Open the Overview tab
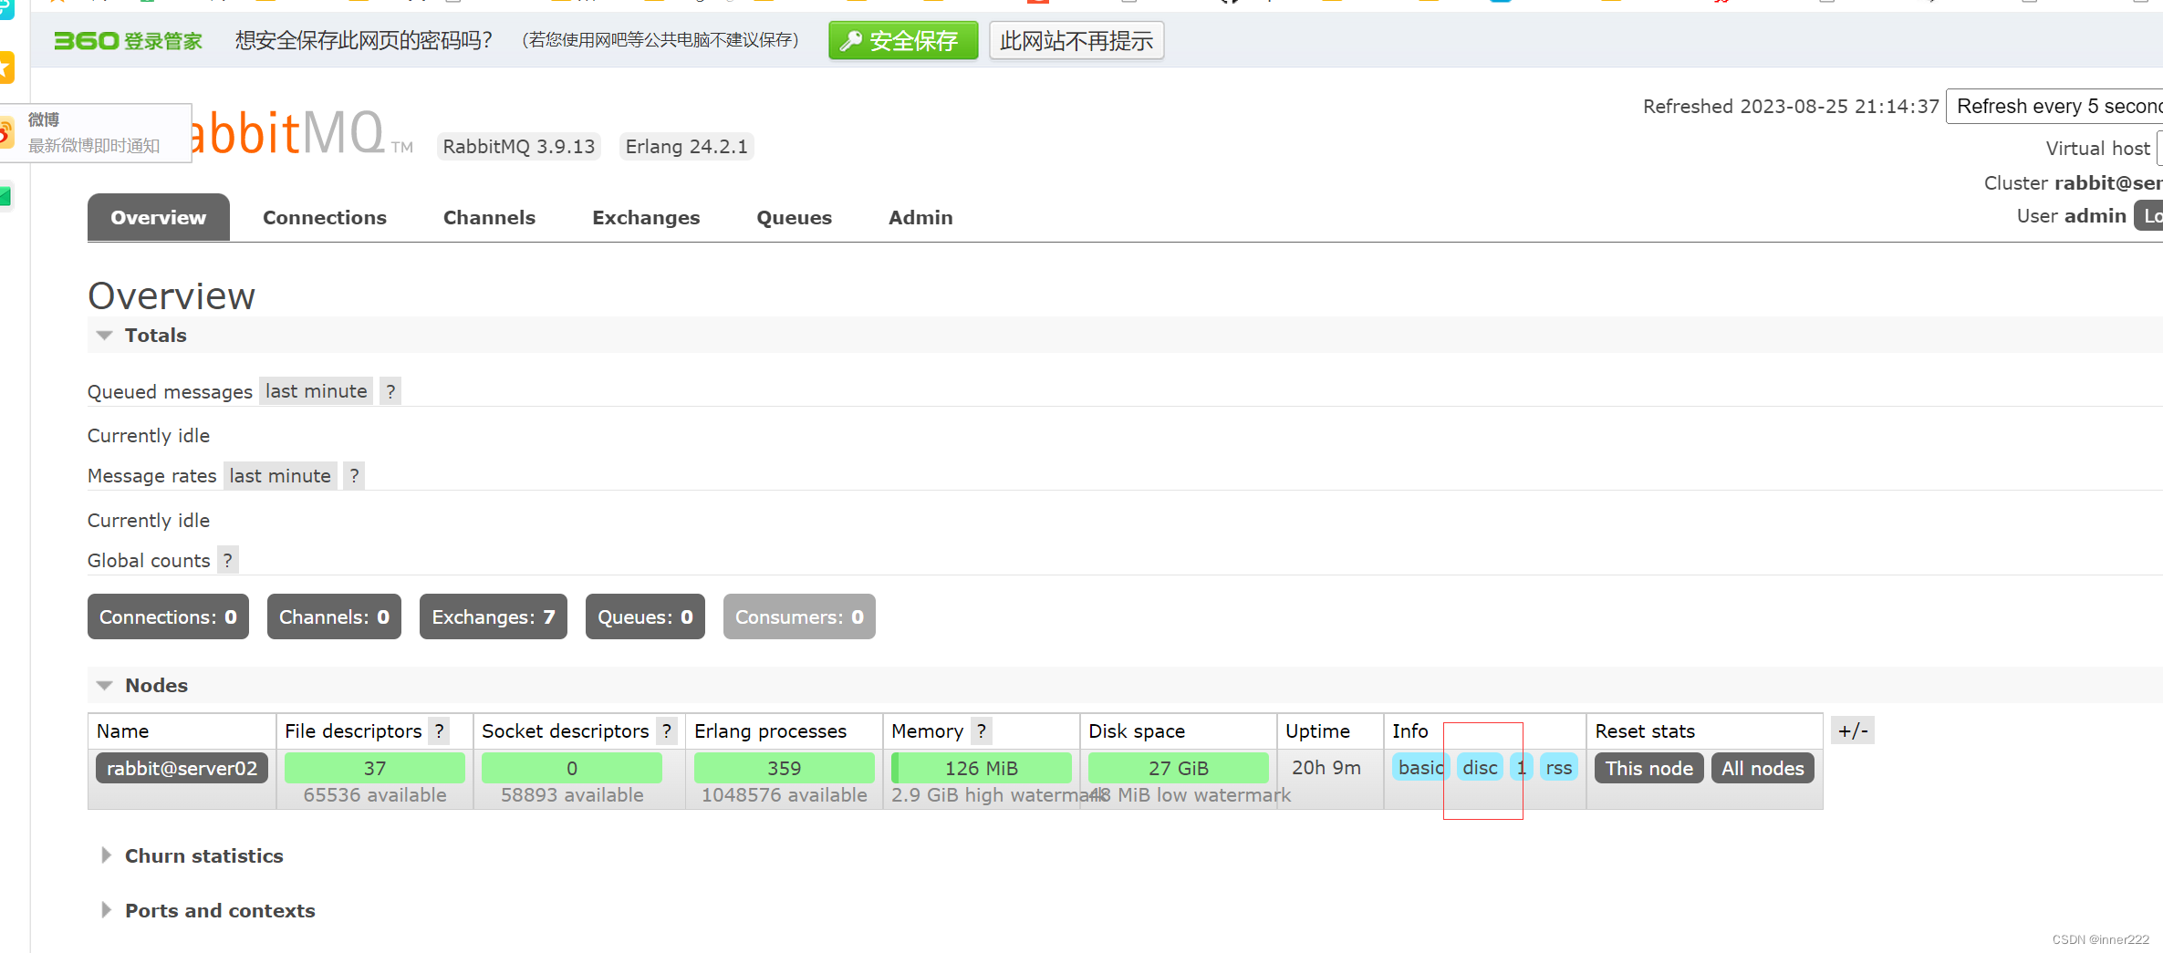This screenshot has height=953, width=2163. coord(159,218)
